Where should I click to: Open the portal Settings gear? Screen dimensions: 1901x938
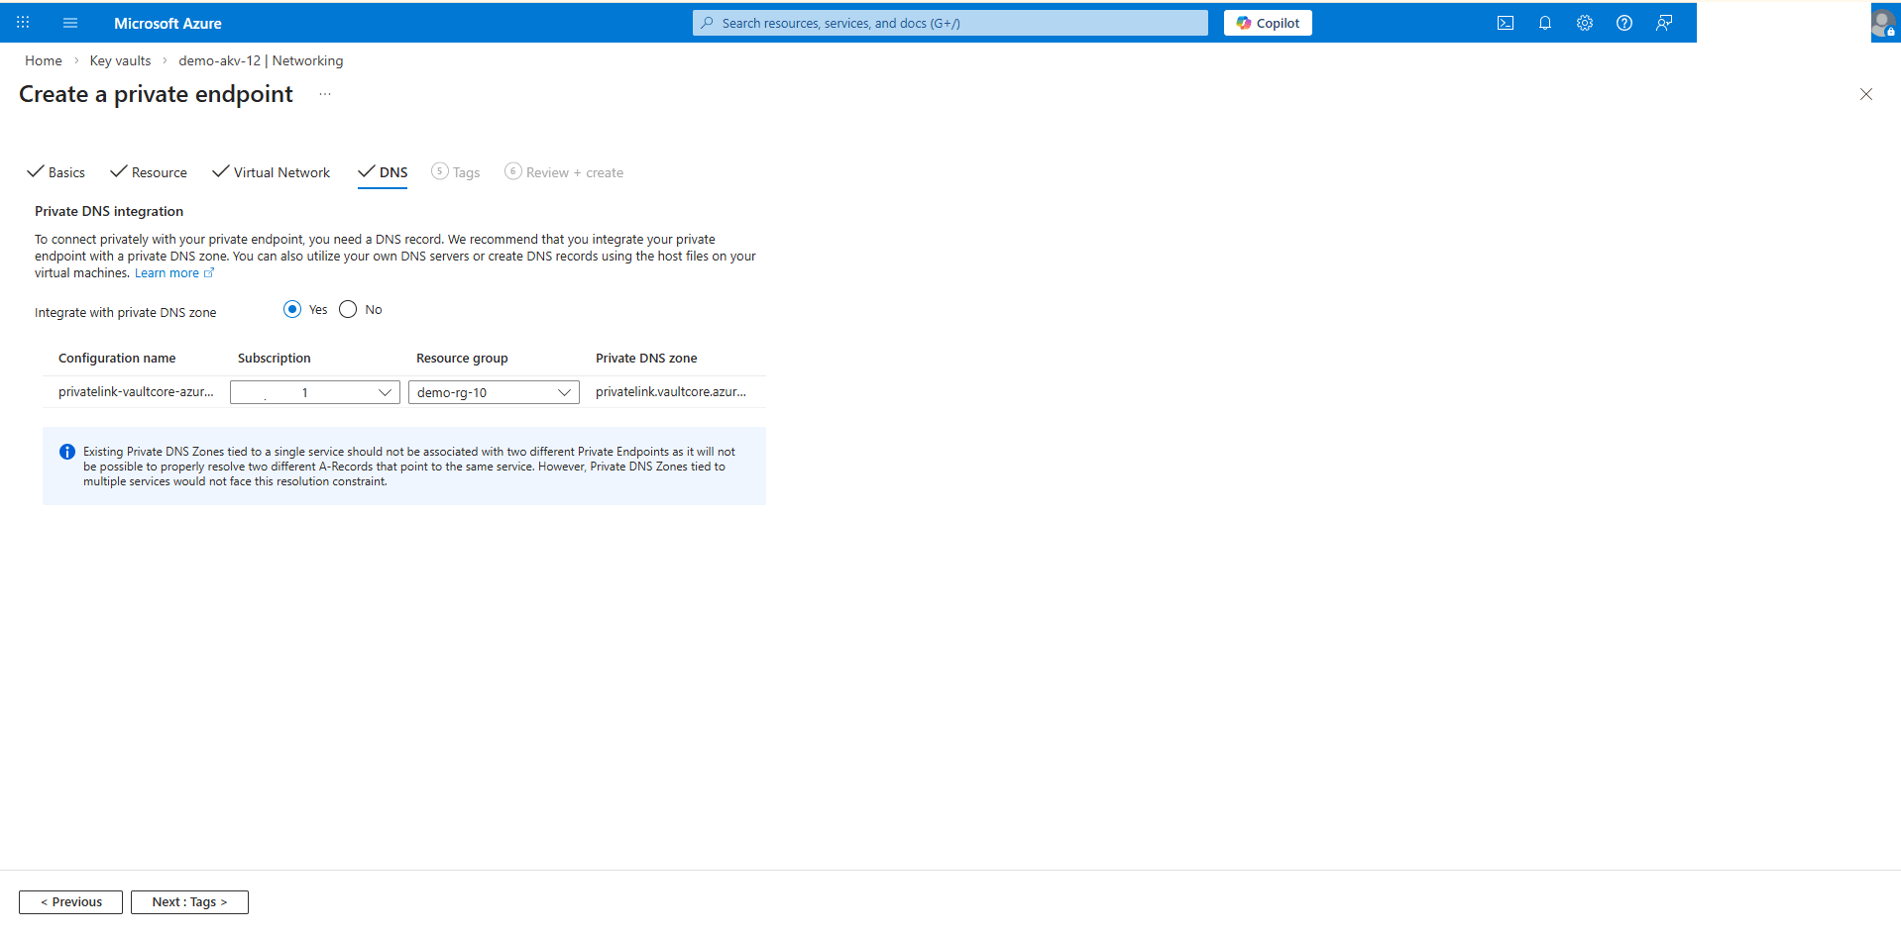click(x=1584, y=22)
